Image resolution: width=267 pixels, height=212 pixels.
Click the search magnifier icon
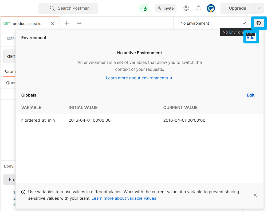[x=52, y=8]
